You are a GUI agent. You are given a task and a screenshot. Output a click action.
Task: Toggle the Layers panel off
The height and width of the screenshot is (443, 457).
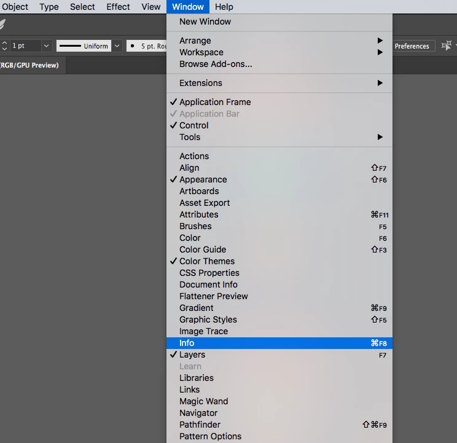pos(279,355)
